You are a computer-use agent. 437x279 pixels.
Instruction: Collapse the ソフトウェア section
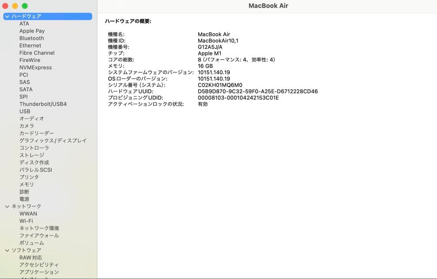point(7,250)
